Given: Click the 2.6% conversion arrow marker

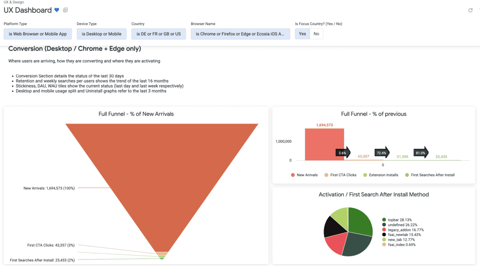Looking at the screenshot, I should [x=343, y=153].
